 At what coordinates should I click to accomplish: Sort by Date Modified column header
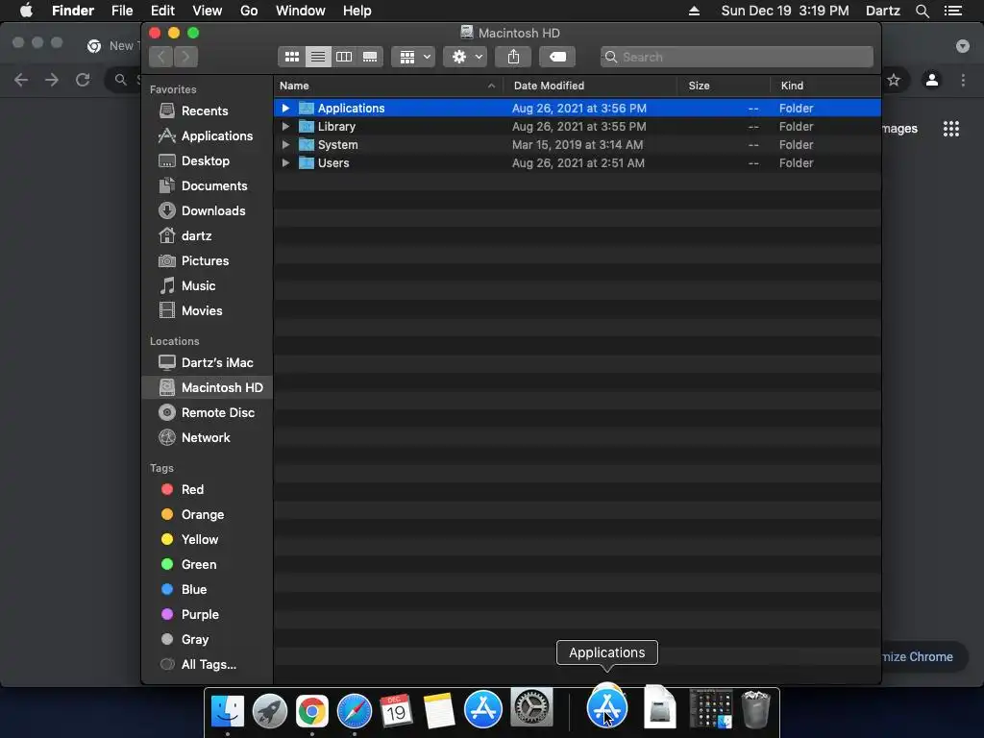point(590,86)
